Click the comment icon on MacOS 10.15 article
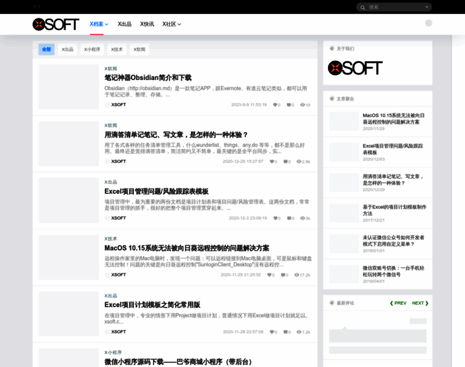Viewport: 465px width, 367px height. (x=283, y=275)
